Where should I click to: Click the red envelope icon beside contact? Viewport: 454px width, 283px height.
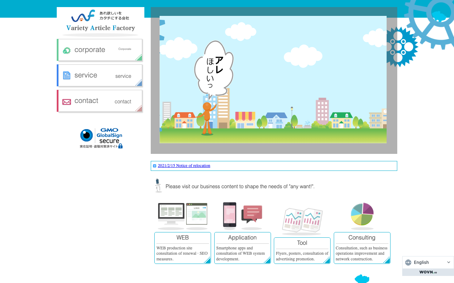[67, 102]
